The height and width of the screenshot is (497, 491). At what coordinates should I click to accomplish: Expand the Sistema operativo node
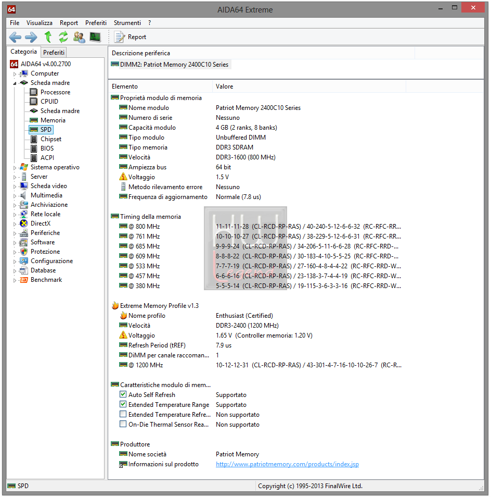coord(15,168)
